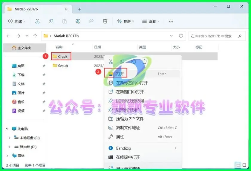Click the pin icon next to 视频
Image resolution: width=251 pixels, height=171 pixels.
tap(44, 111)
